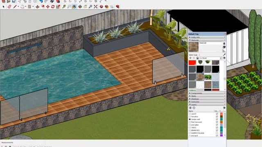Click the Create Material cube icon
The height and width of the screenshot is (147, 262).
pyautogui.click(x=224, y=47)
